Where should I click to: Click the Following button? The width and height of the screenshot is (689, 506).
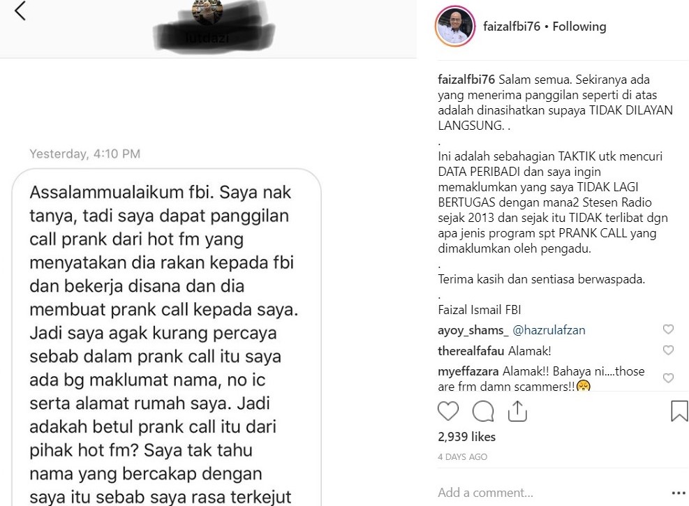tap(579, 27)
